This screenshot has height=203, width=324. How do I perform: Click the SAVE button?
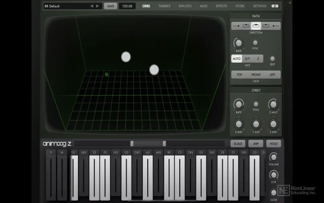(x=110, y=6)
